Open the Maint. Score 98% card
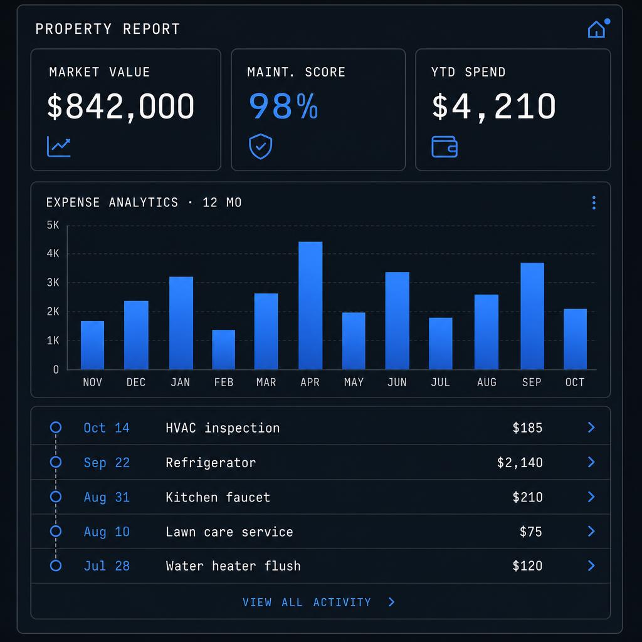Screen dimensions: 642x642 tap(318, 110)
